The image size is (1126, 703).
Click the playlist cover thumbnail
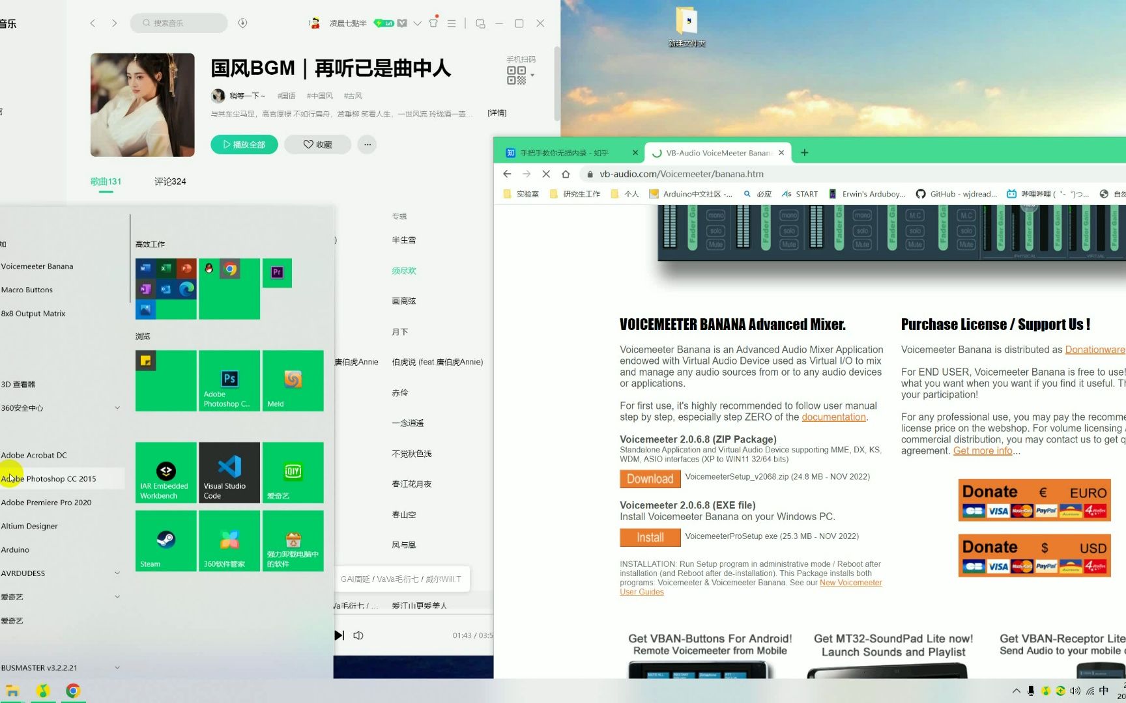pyautogui.click(x=143, y=105)
